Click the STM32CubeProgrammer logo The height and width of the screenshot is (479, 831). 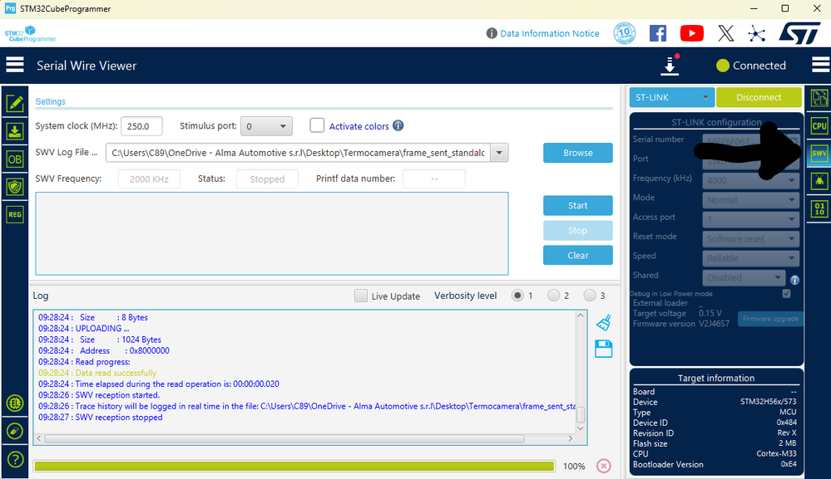30,34
